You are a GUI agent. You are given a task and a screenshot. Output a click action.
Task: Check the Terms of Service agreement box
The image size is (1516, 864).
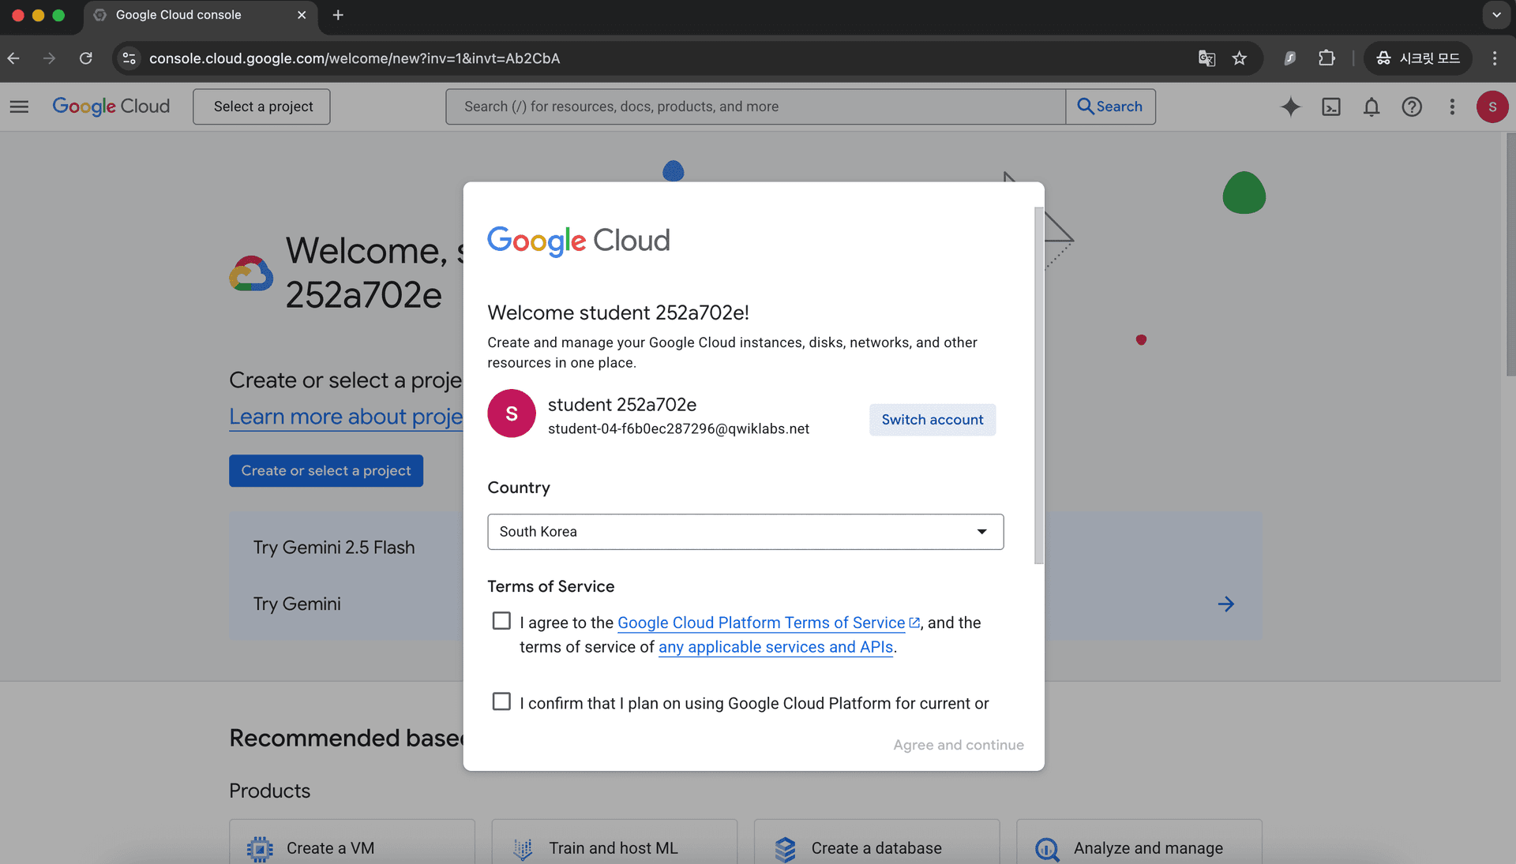click(x=501, y=621)
